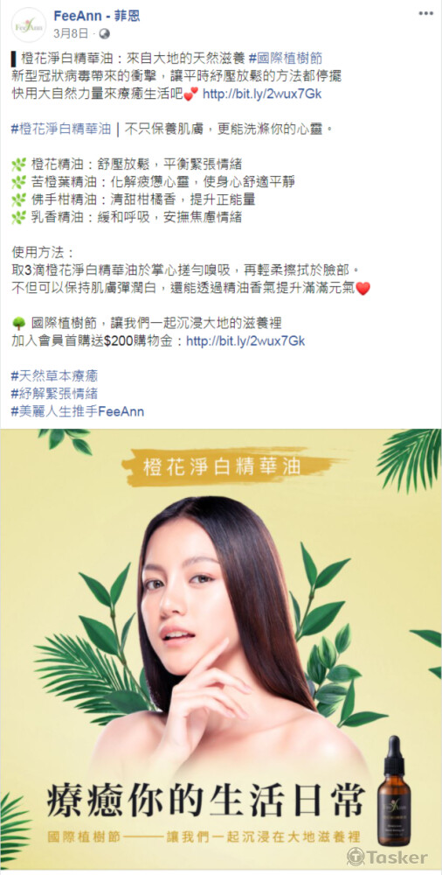Click the globe public audience icon

pyautogui.click(x=104, y=33)
